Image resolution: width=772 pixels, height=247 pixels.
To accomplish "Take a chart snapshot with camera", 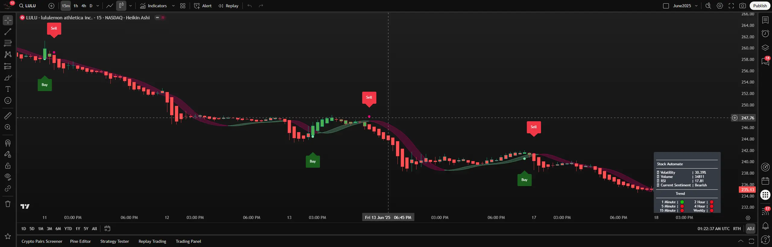I will tap(743, 6).
